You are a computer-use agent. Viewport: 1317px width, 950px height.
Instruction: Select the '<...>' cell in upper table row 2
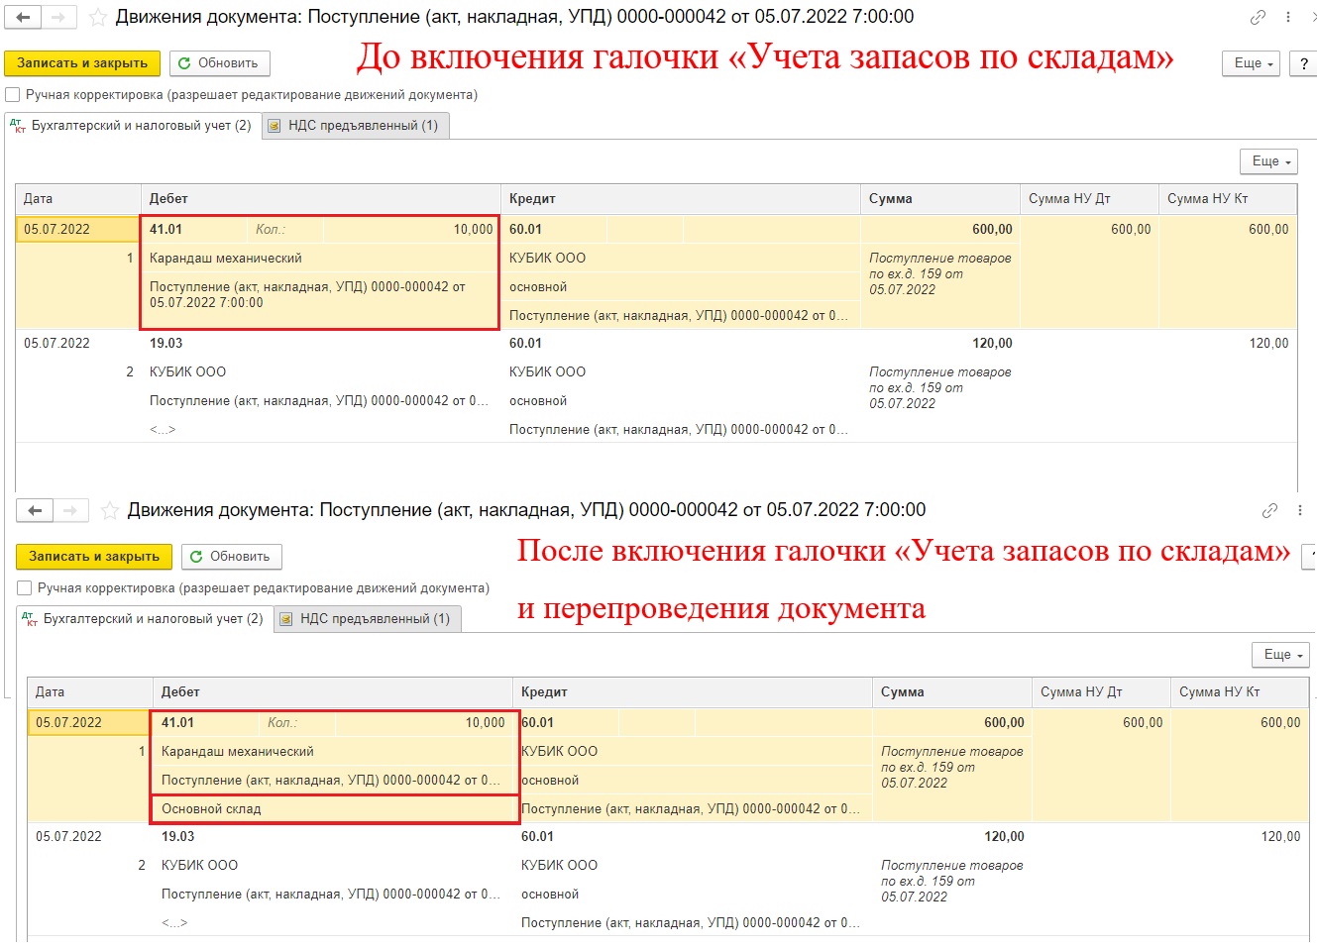tap(163, 430)
